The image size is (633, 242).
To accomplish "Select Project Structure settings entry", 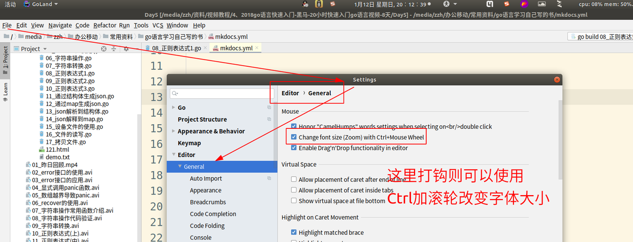I will coord(202,119).
